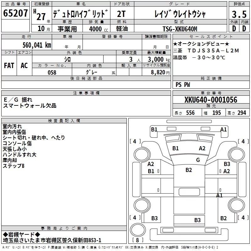Viewport: 251px width, 251px height.
Task: Click exterior color シロ
Action: click(67, 60)
